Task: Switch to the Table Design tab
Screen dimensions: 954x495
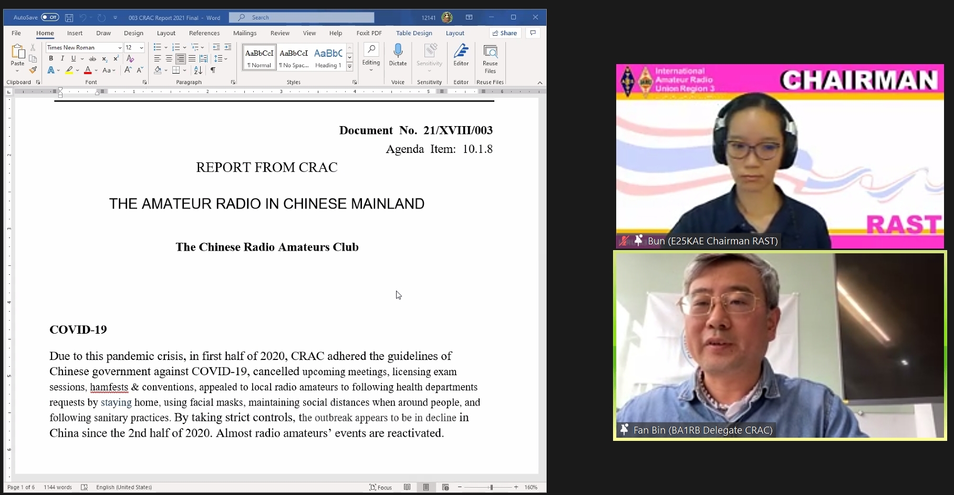Action: [x=414, y=33]
